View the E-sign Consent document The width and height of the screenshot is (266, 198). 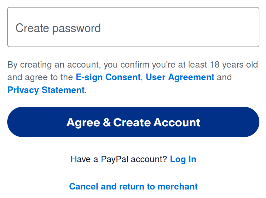[108, 77]
